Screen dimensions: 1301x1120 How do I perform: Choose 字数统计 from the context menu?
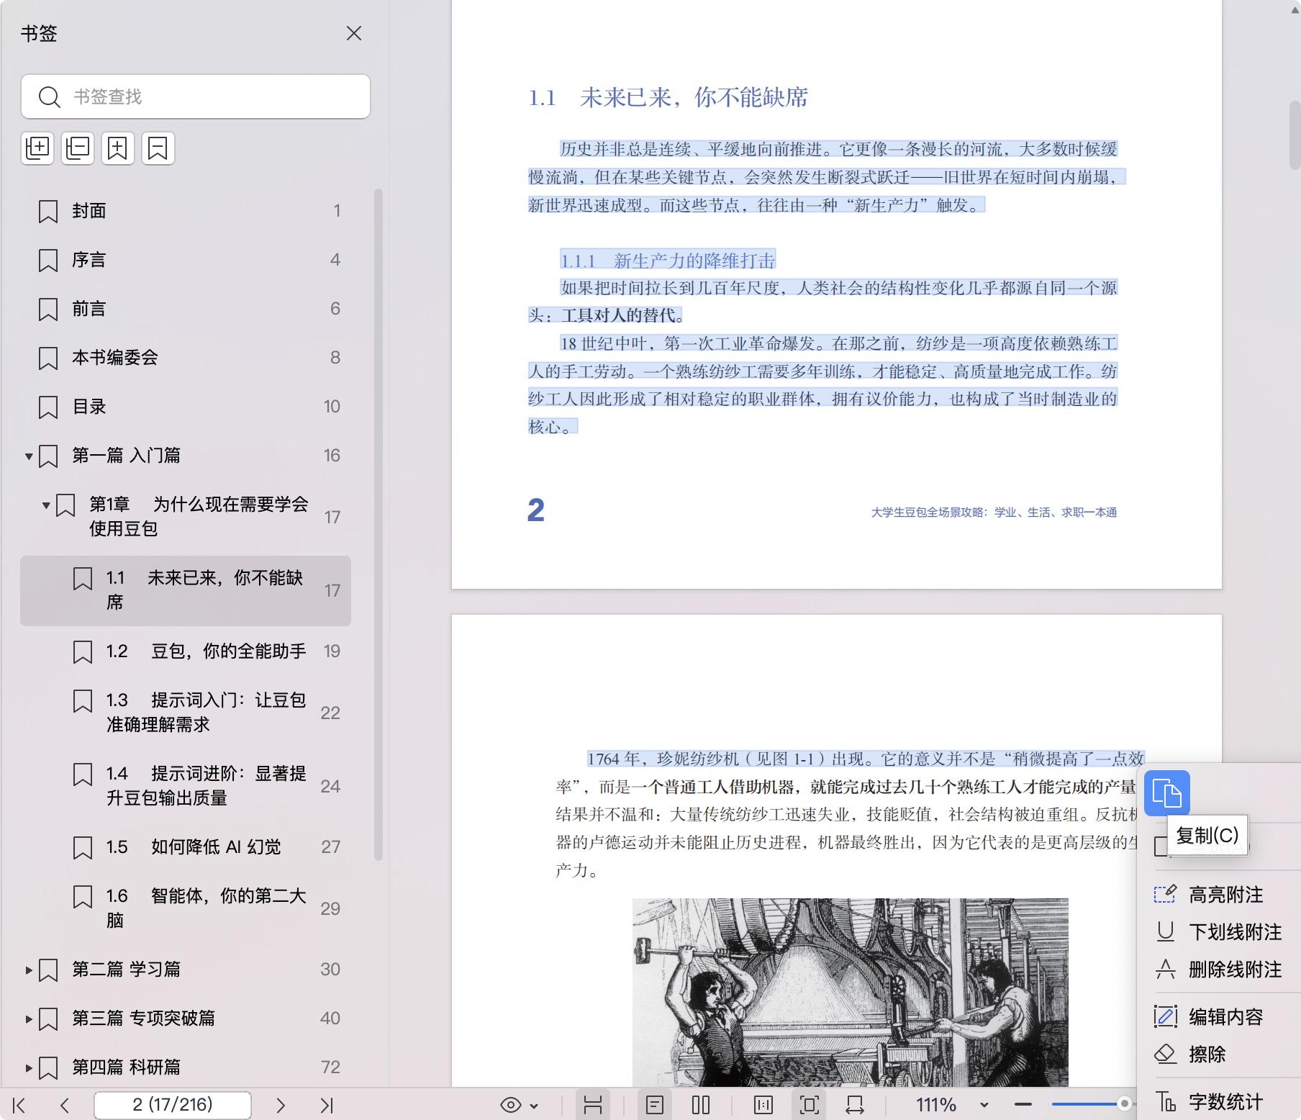click(x=1219, y=1102)
